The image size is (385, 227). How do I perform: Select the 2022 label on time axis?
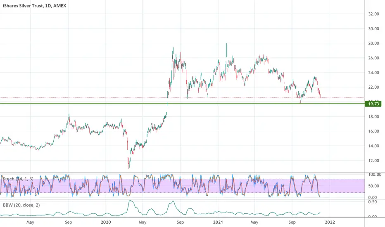(330, 222)
